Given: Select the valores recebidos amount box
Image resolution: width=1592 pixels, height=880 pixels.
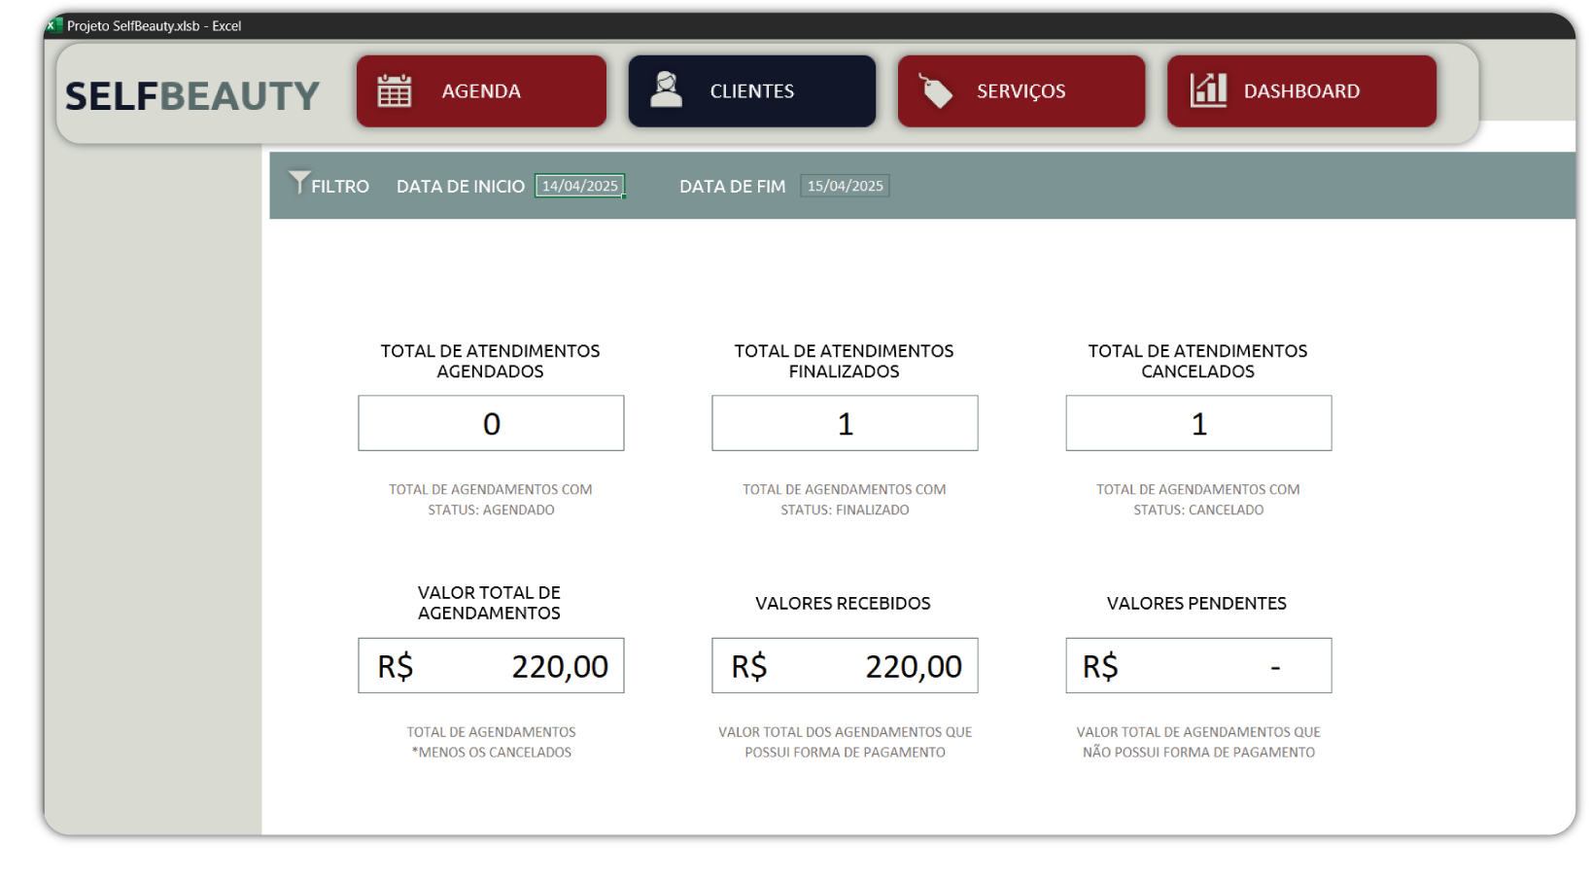Looking at the screenshot, I should point(845,666).
